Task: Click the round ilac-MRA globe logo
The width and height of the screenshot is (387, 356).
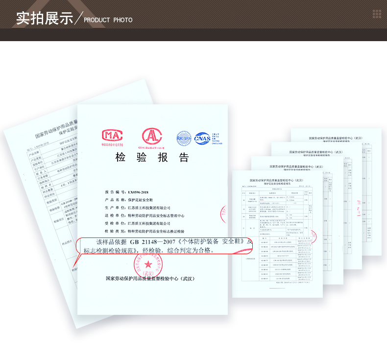Action: click(x=184, y=139)
